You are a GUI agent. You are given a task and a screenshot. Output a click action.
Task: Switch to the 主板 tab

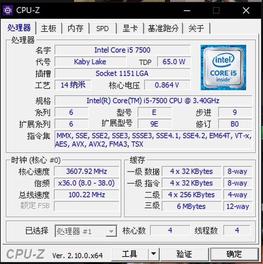point(49,28)
